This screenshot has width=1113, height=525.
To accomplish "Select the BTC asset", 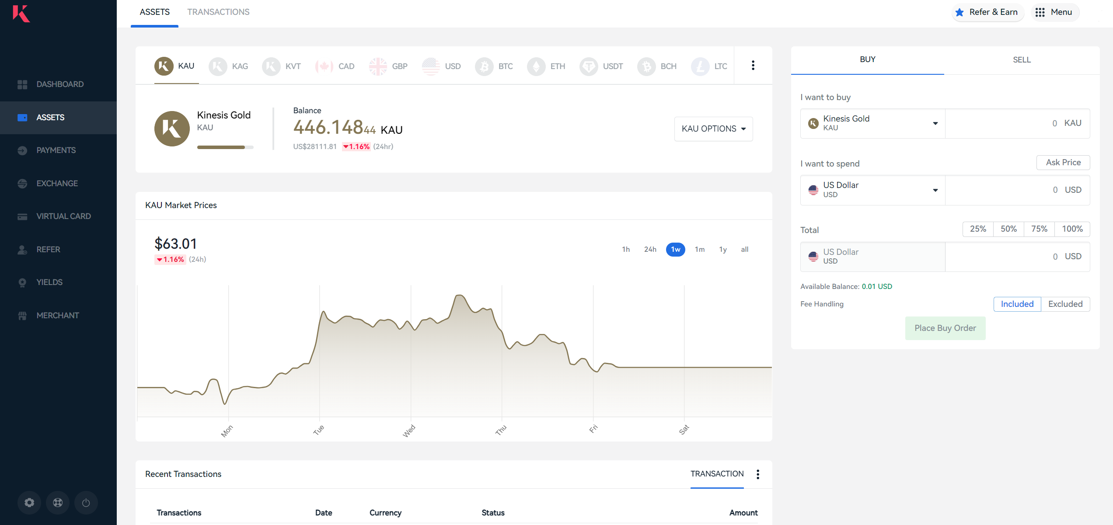I will 494,66.
